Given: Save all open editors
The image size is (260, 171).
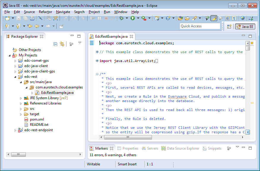Looking at the screenshot, I should click(x=25, y=18).
